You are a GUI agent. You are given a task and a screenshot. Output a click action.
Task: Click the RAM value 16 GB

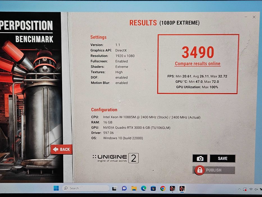108,122
